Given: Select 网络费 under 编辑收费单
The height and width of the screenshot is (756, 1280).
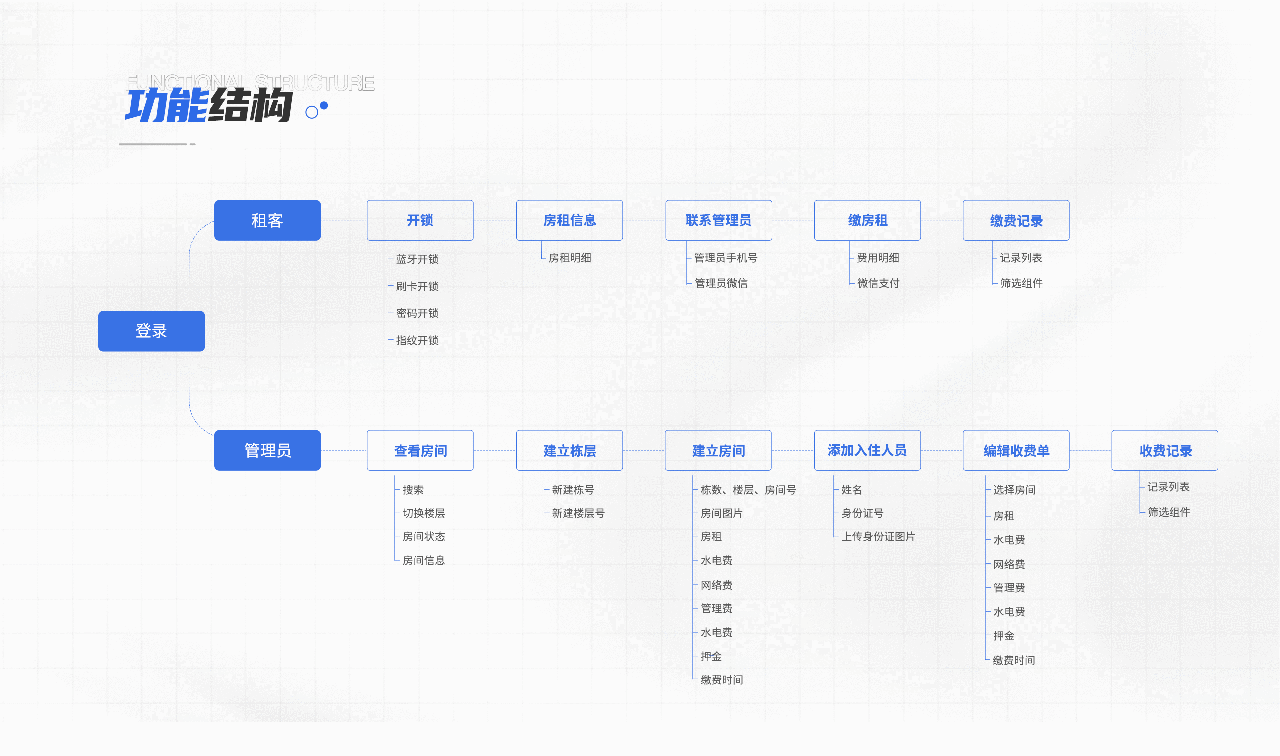Looking at the screenshot, I should pos(1009,564).
